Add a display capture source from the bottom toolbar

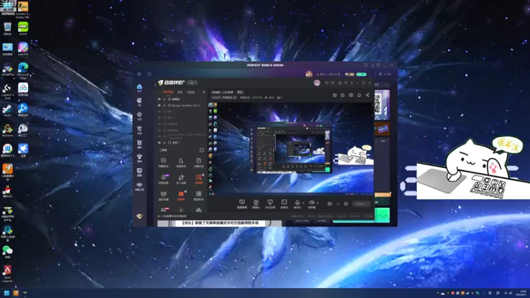242,204
